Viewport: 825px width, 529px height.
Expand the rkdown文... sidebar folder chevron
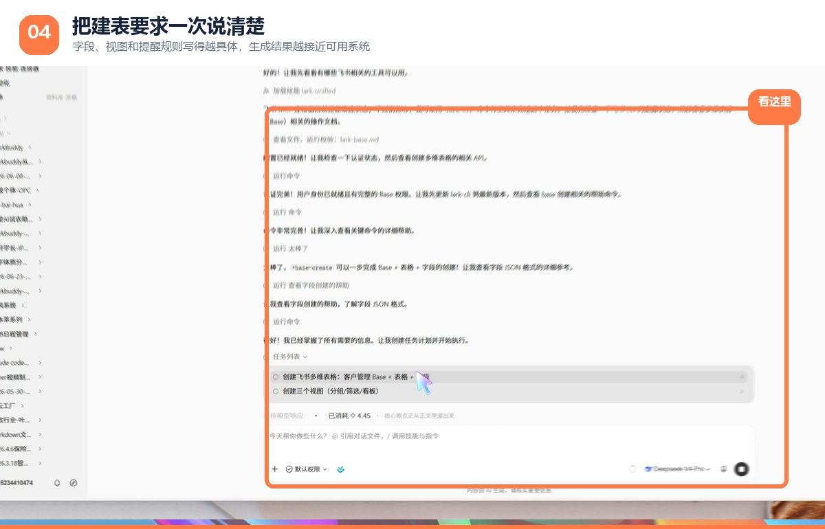click(40, 435)
